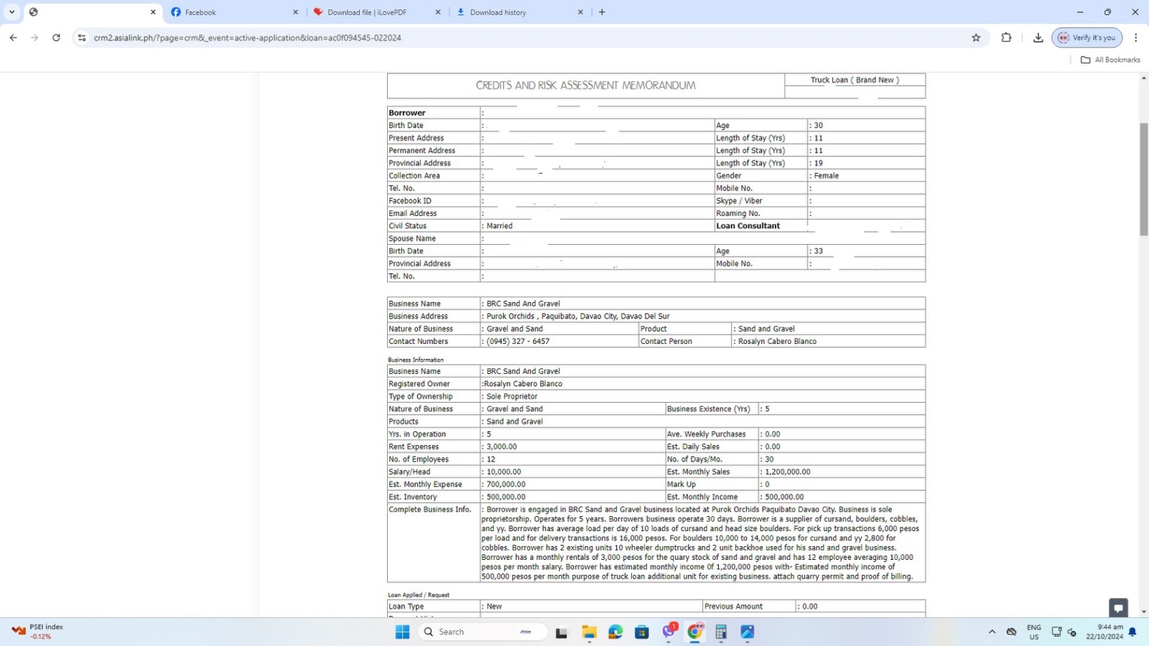Click the '(0945) 327 - 6457' contact number
This screenshot has width=1149, height=646.
518,341
